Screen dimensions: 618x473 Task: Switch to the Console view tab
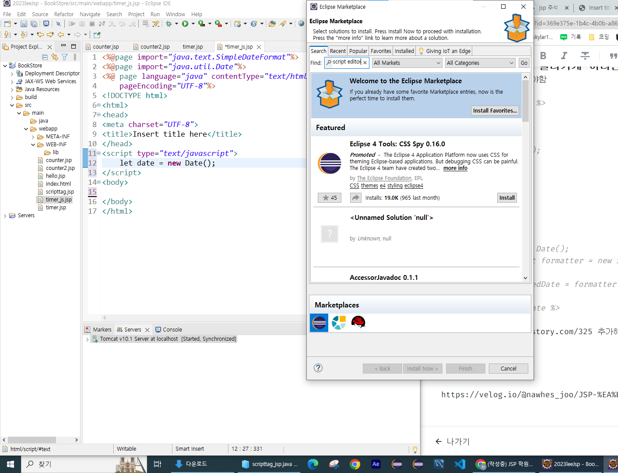(169, 330)
